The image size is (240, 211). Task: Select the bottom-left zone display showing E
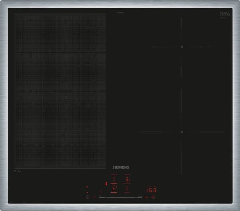coord(114,188)
